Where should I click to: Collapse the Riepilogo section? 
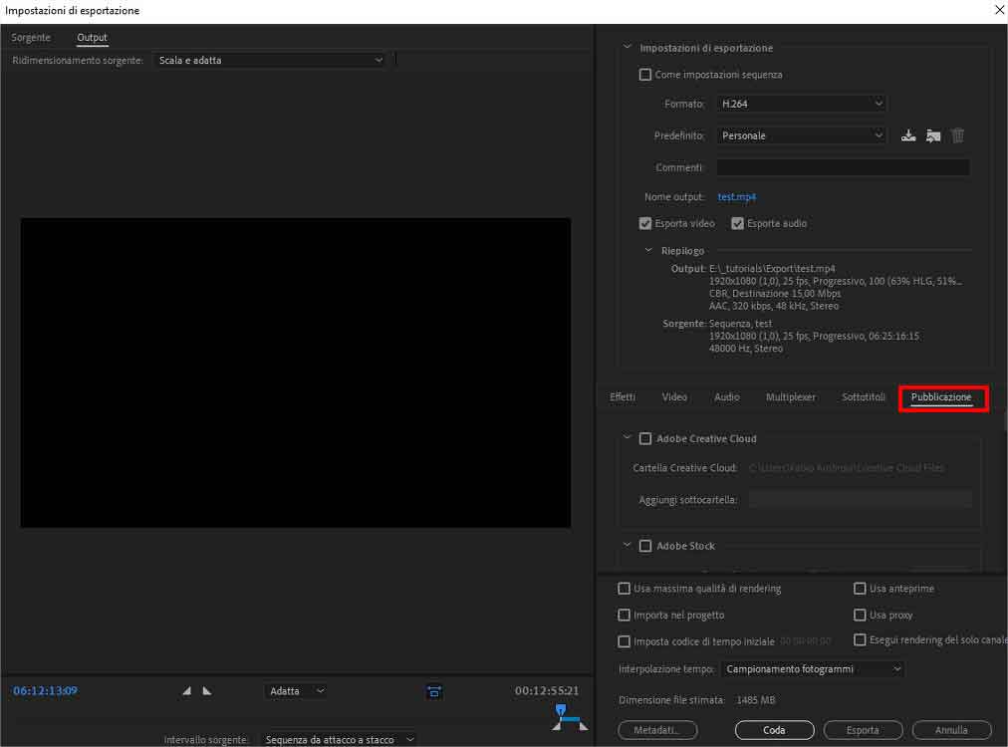(x=648, y=250)
